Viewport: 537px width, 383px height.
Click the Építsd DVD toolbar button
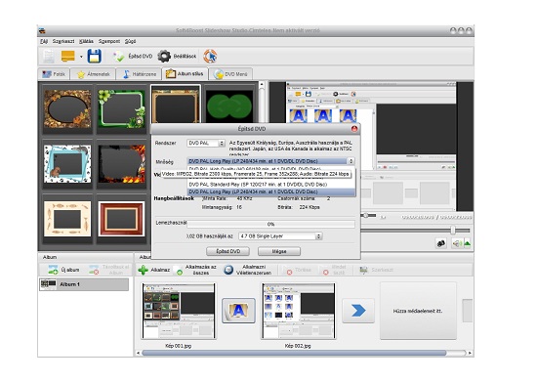tap(133, 57)
